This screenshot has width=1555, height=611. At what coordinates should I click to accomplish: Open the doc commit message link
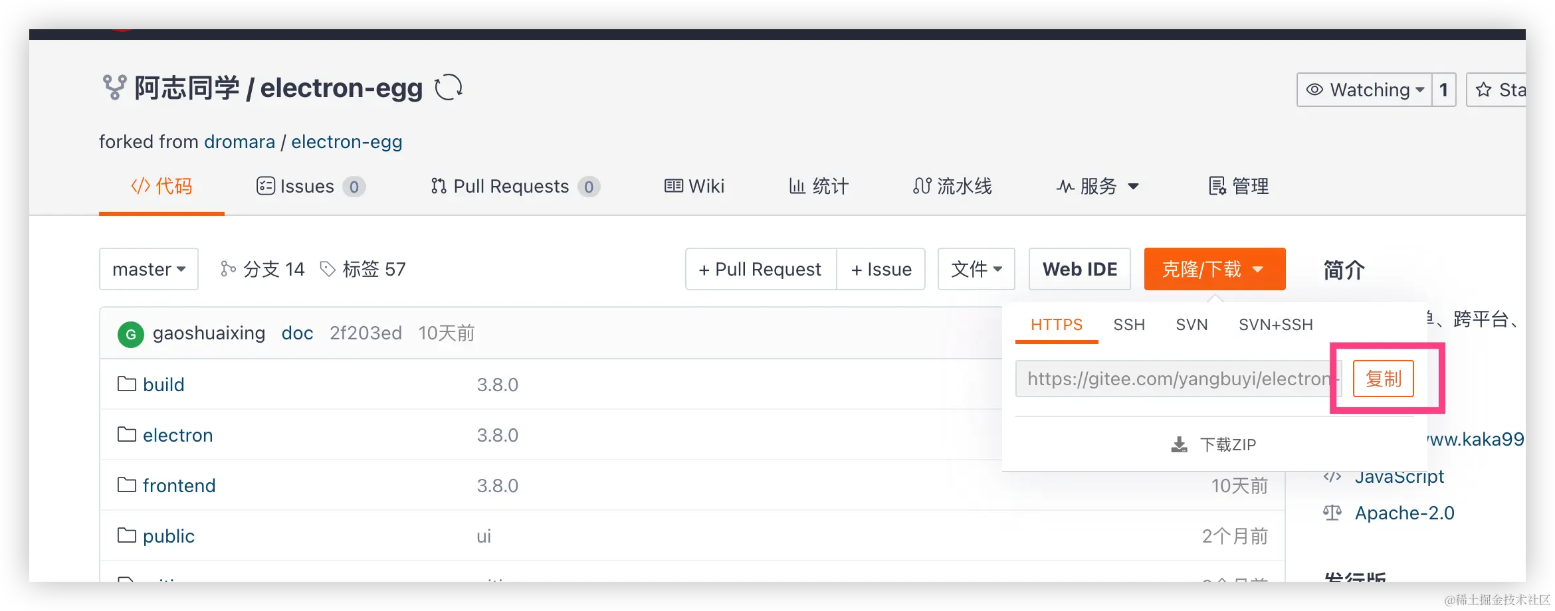coord(297,333)
